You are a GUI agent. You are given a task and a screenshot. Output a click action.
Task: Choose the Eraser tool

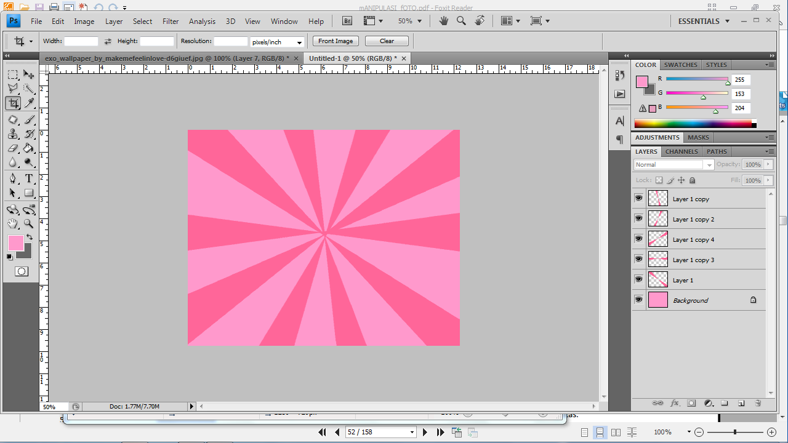[12, 148]
